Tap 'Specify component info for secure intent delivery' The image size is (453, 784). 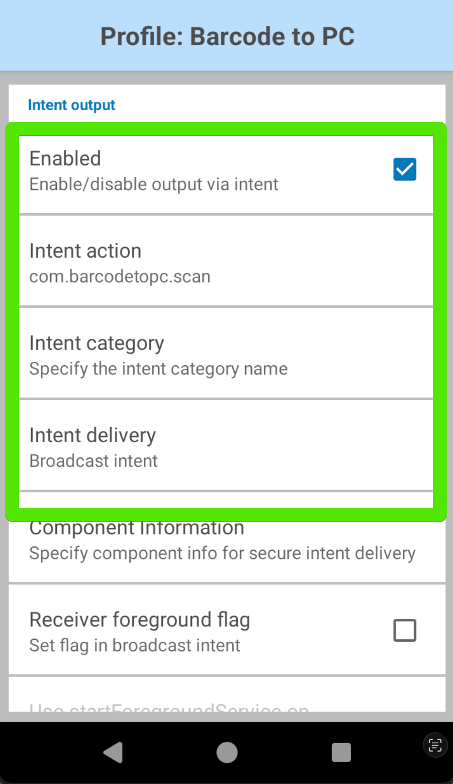[x=222, y=554]
